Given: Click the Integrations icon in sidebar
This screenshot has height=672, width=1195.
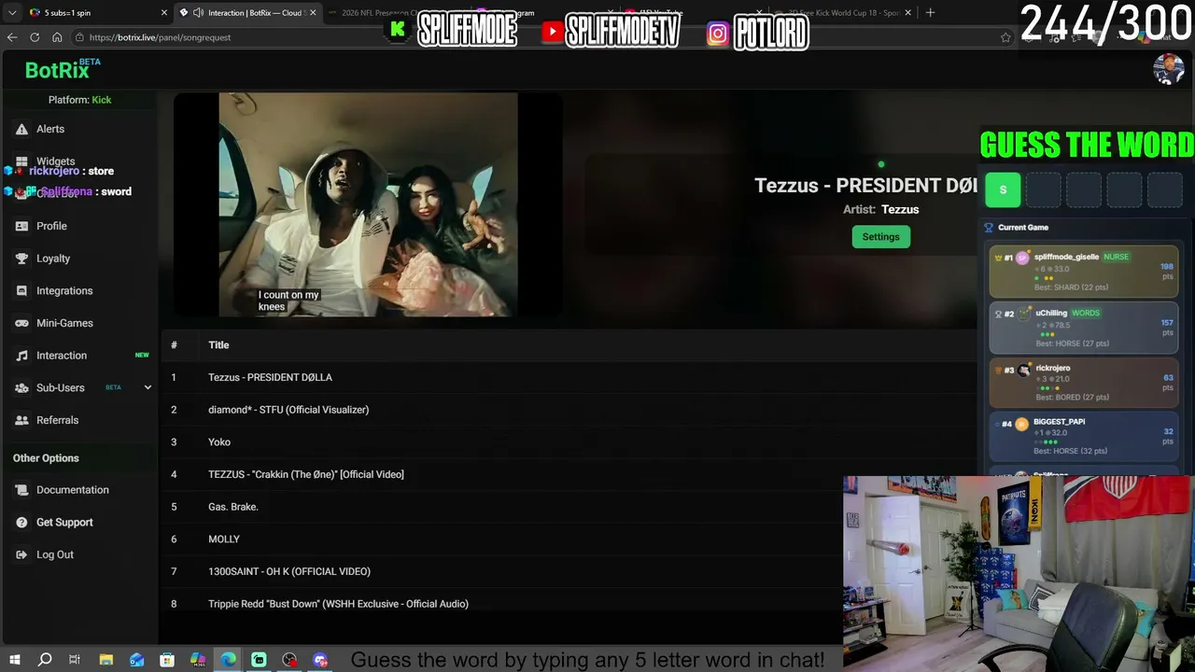Looking at the screenshot, I should pos(21,291).
